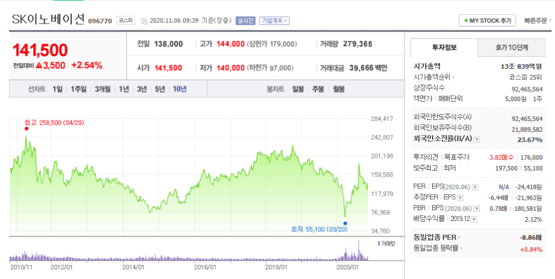Expand the 시가총액순위 arrow link
Viewport: 555px width, 279px height.
click(434, 77)
